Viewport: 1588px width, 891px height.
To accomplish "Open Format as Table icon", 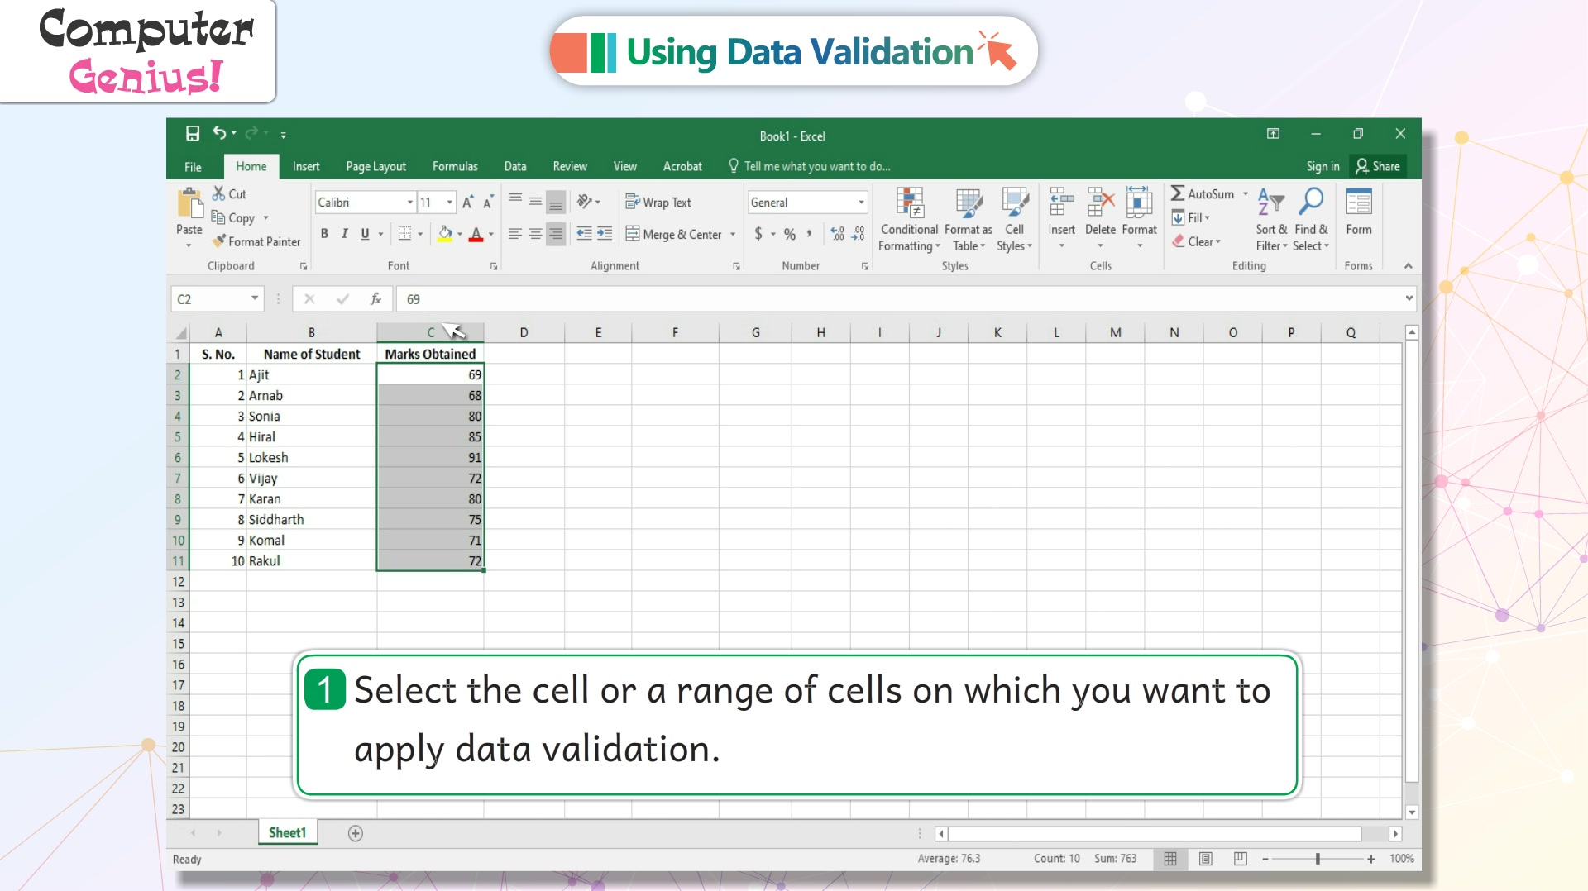I will pyautogui.click(x=969, y=202).
